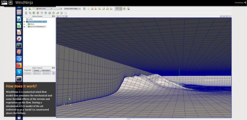Toggle visibility eye of ExtractCellsByRegion1
The height and width of the screenshot is (120, 247).
24,27
